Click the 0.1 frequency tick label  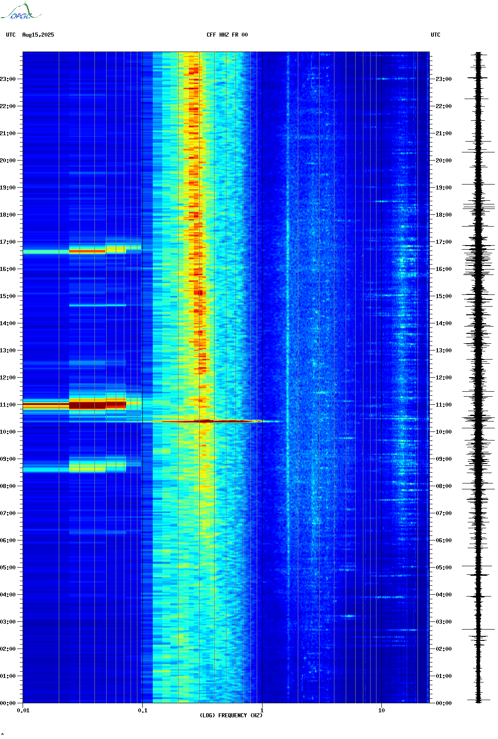pyautogui.click(x=143, y=711)
